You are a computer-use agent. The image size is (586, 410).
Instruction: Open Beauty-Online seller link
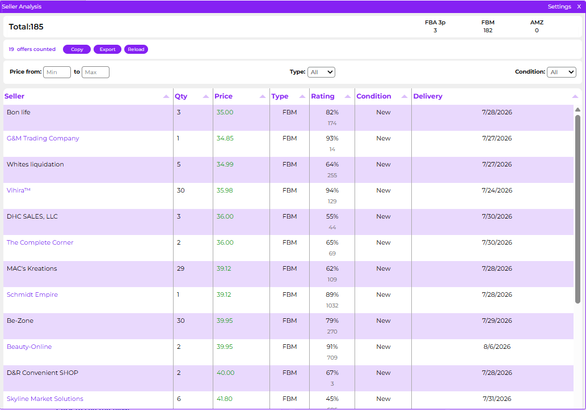[x=29, y=347]
